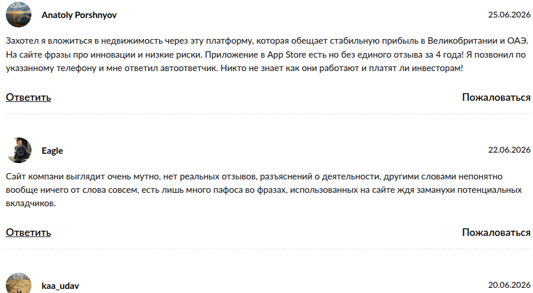
Task: Click the words App Store in Anatoly's review
Action: pyautogui.click(x=286, y=55)
